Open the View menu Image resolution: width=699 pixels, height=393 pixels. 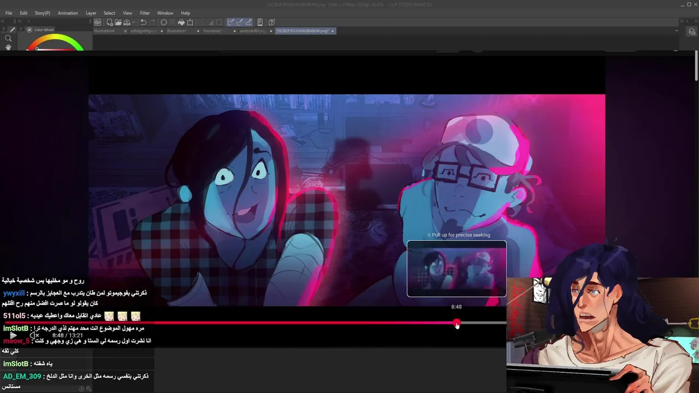click(x=127, y=13)
